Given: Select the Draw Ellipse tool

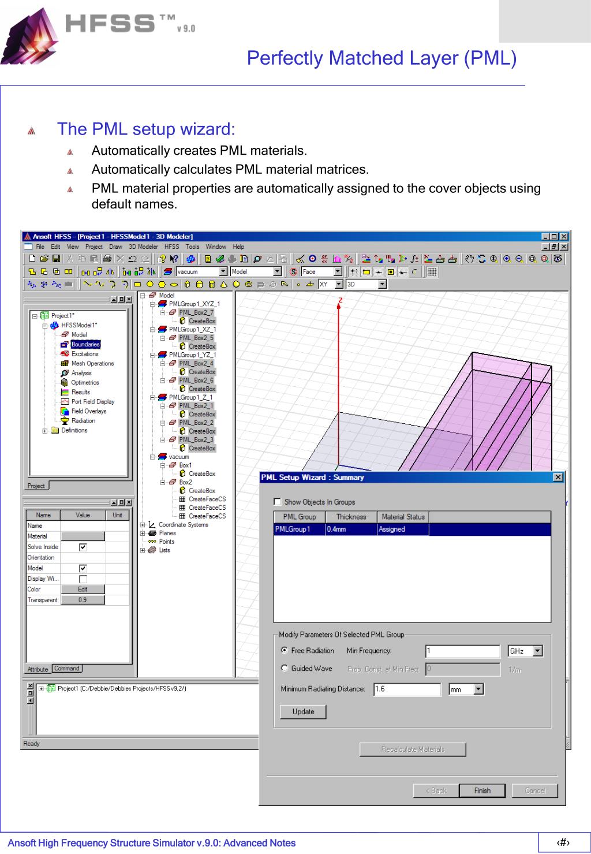Looking at the screenshot, I should click(174, 285).
